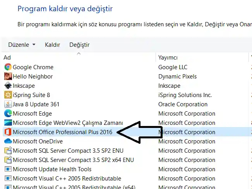The height and width of the screenshot is (189, 252).
Task: Click the Değiştir change button
Action: 79,45
